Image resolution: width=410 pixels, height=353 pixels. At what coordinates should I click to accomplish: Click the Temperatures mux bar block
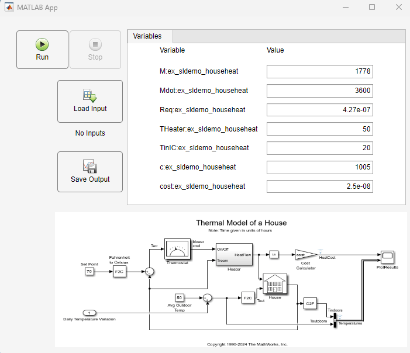[x=335, y=320]
